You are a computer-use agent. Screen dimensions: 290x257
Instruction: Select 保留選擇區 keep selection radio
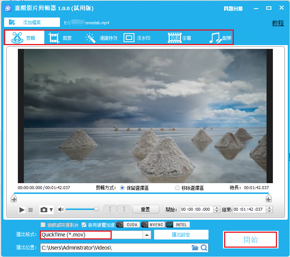pos(122,188)
